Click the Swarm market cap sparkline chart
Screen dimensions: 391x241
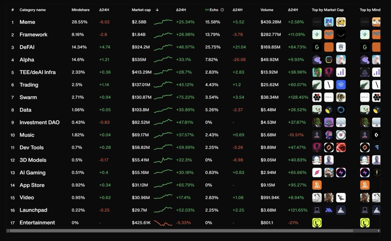pos(163,97)
